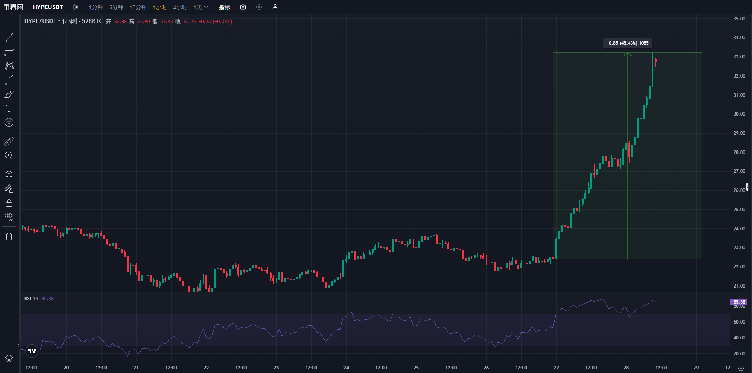
Task: Pick the brush drawing tool
Action: tap(9, 94)
